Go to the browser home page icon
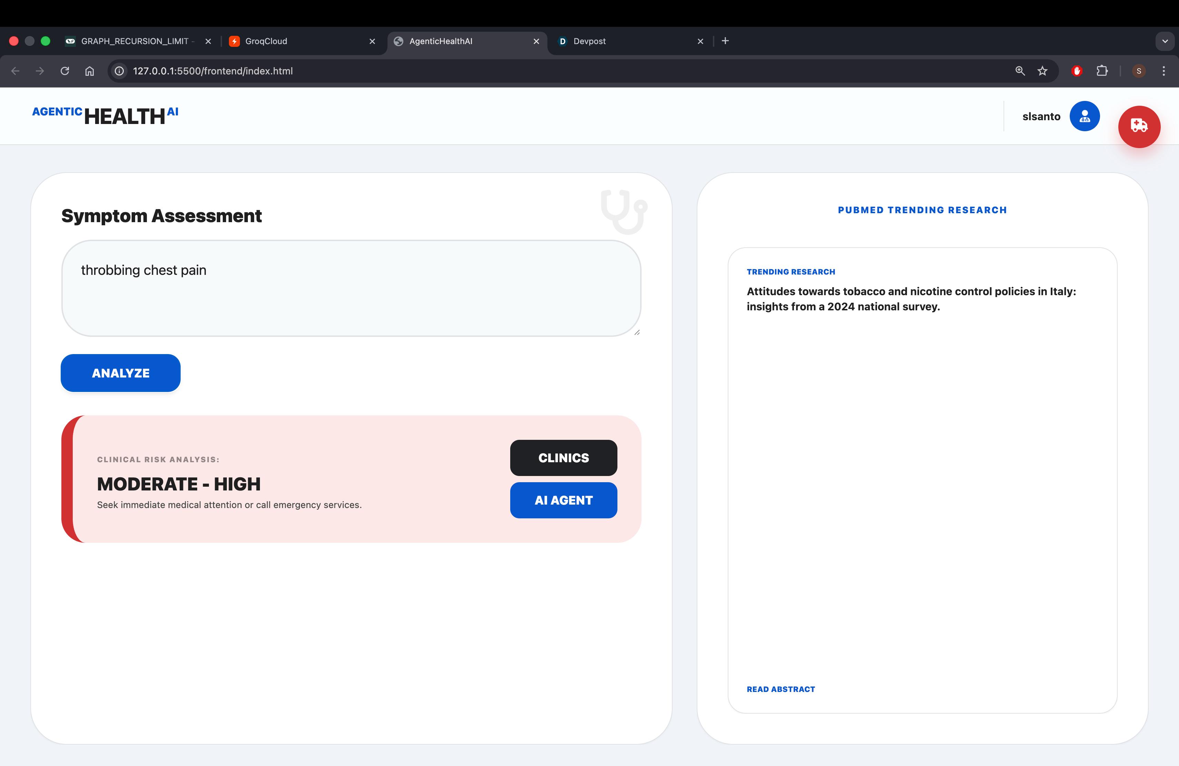This screenshot has height=766, width=1179. coord(90,71)
